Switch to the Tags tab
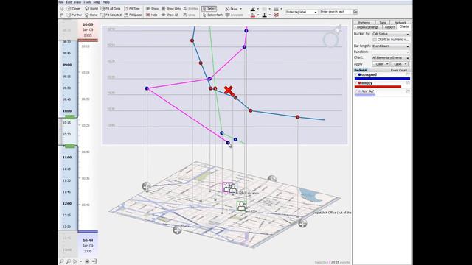Screen dimensions: 472x265 pos(382,23)
